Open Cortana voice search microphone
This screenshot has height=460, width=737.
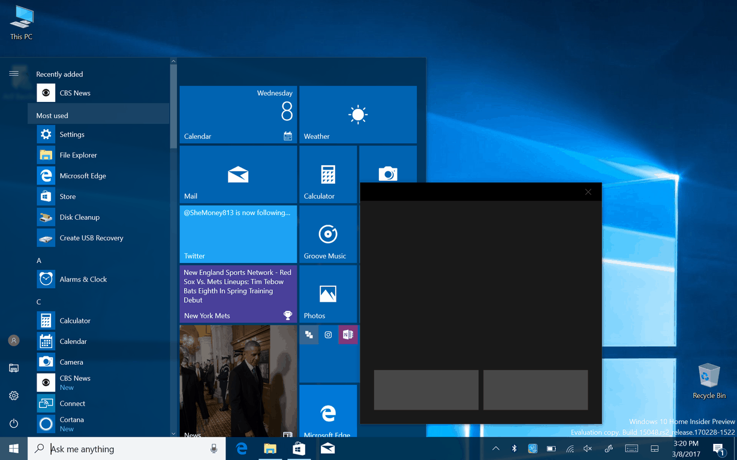coord(213,449)
